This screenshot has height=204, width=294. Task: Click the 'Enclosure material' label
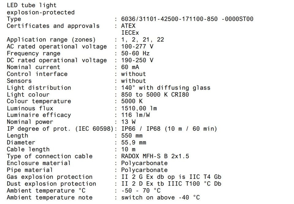(x=39, y=163)
